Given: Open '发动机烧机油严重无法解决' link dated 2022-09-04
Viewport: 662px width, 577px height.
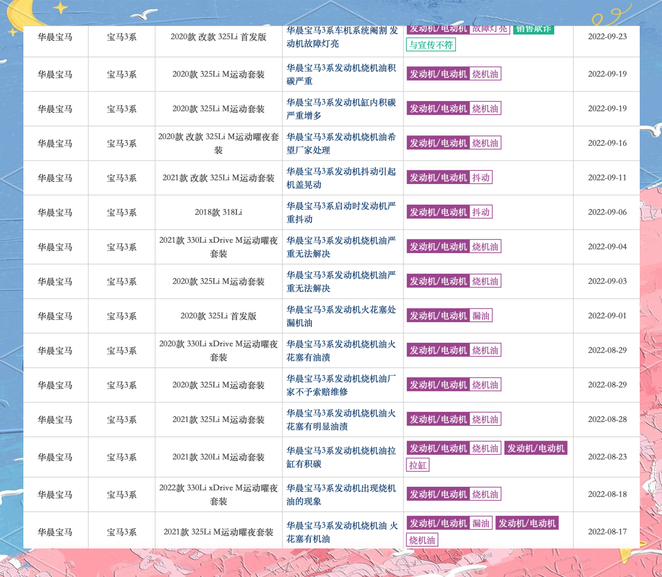Looking at the screenshot, I should tap(341, 247).
